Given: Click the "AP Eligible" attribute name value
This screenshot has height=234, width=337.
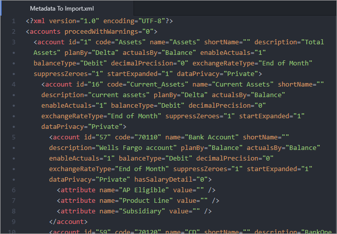Looking at the screenshot, I should (144, 190).
